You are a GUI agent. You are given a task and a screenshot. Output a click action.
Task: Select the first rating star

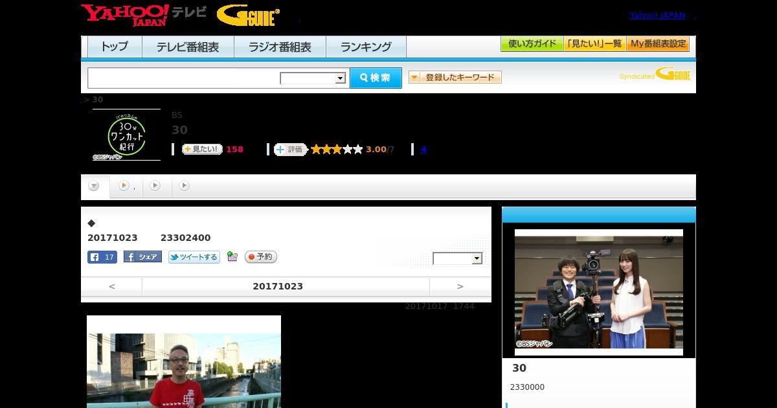pyautogui.click(x=316, y=149)
